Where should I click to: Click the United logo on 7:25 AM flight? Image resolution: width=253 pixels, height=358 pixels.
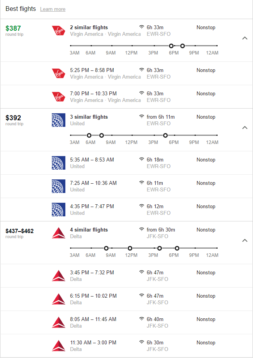coord(58,186)
